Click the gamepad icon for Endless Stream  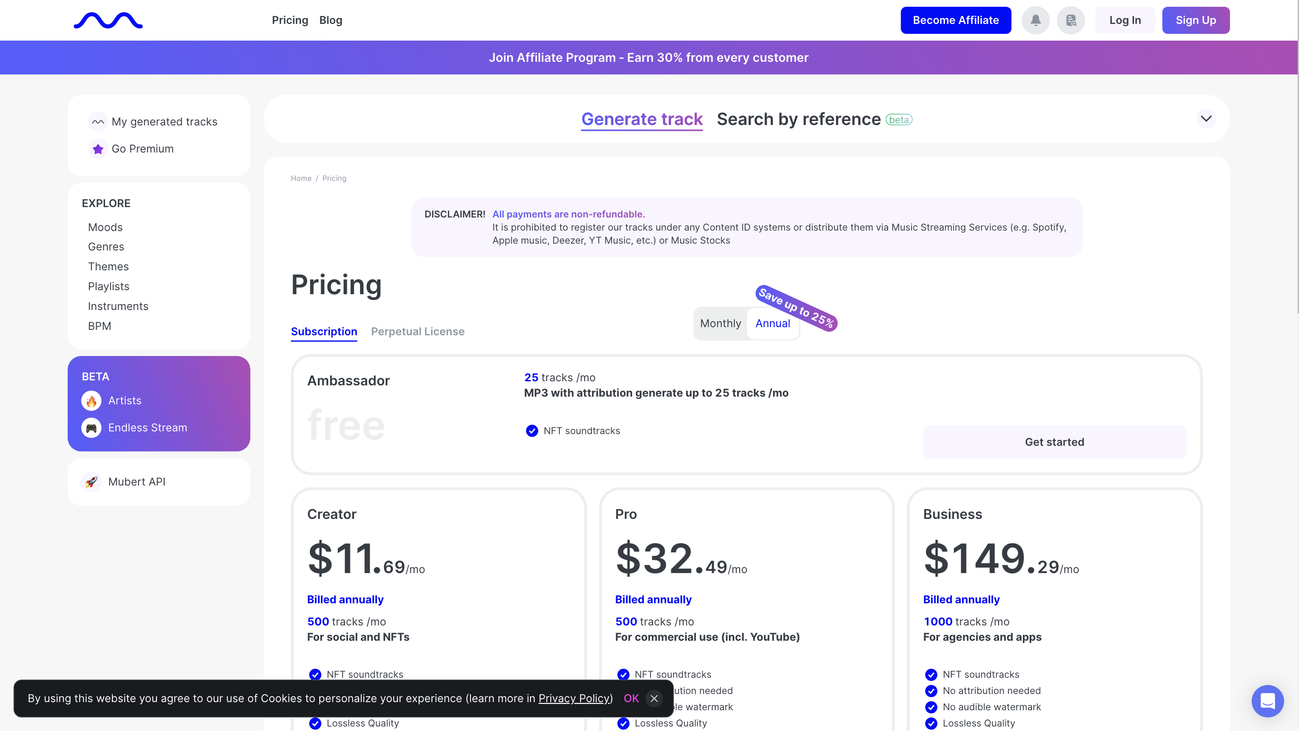[x=91, y=428]
